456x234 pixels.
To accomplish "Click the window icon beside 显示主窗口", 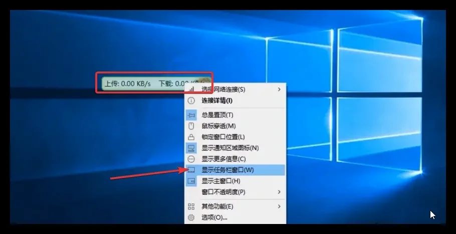I will (191, 181).
